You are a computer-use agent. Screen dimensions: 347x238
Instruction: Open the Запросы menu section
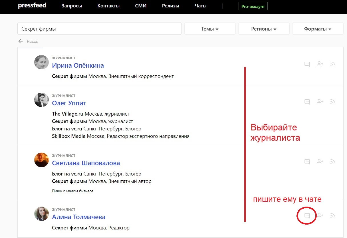click(x=72, y=6)
